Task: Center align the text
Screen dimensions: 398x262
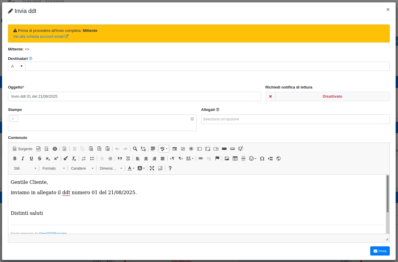Action: point(146,158)
